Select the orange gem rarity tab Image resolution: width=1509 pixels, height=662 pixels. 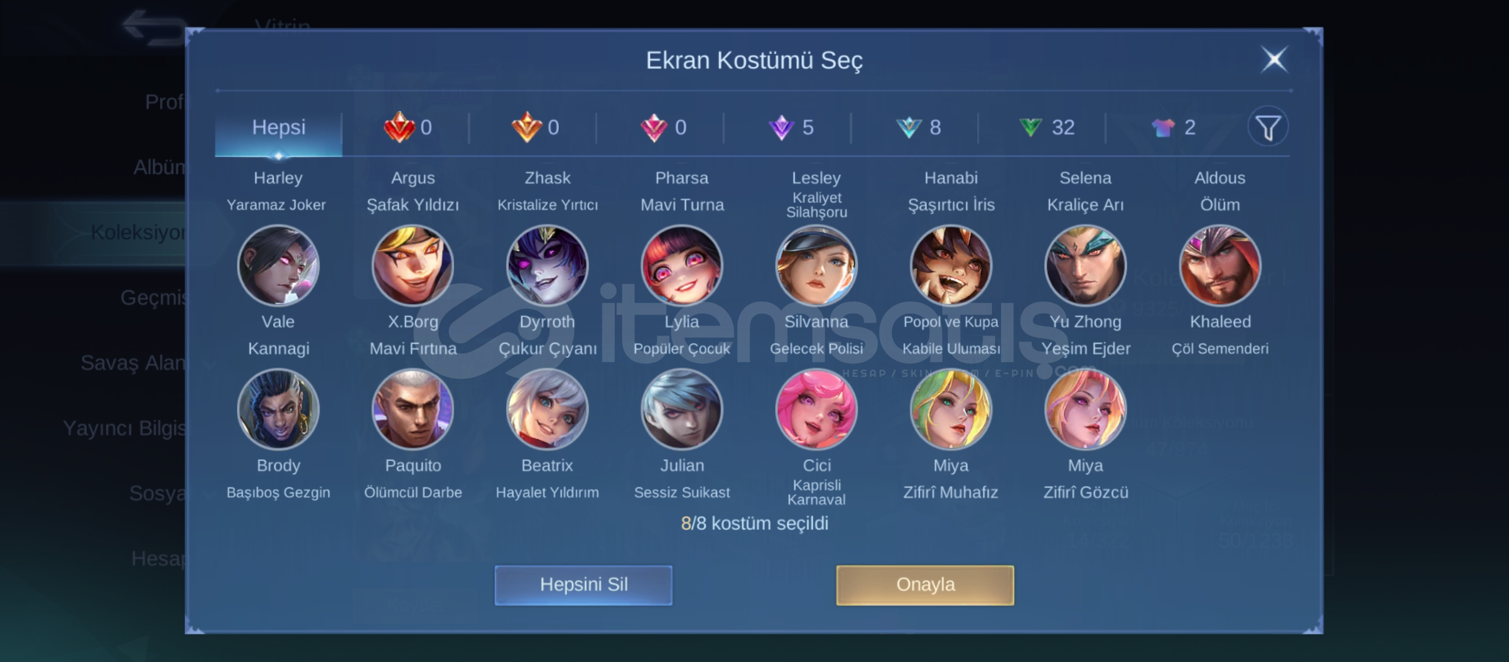535,127
